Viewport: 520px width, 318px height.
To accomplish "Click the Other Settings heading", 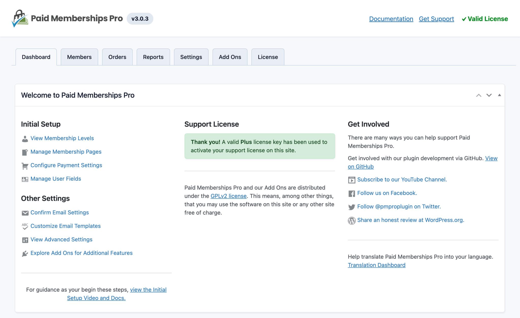I will 45,198.
